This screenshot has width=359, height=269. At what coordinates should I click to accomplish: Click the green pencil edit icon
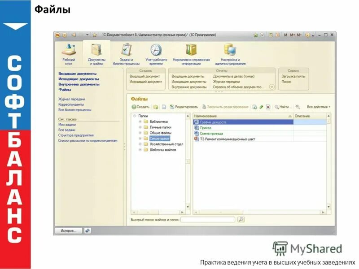[x=261, y=107]
